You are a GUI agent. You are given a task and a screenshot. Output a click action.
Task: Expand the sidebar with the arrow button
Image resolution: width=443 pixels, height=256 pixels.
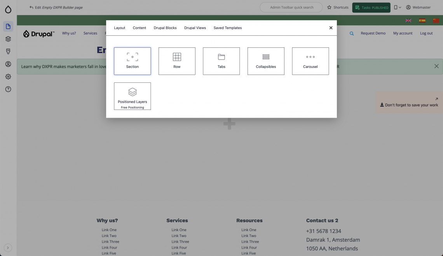click(x=8, y=248)
